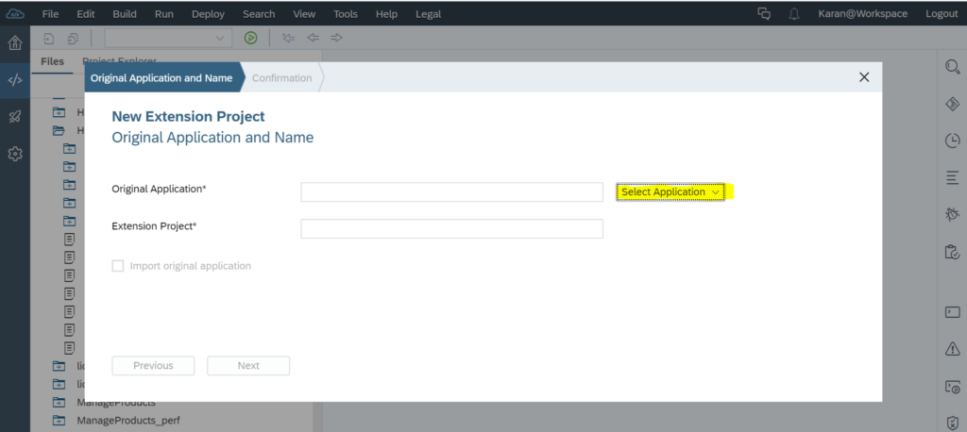
Task: Open the Problems warning triangle icon
Action: 952,349
